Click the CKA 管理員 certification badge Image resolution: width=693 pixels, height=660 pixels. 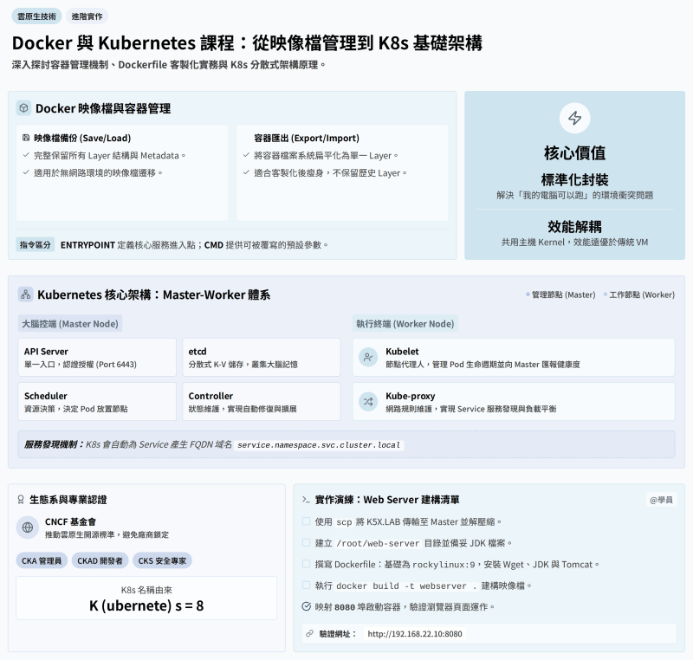point(42,560)
